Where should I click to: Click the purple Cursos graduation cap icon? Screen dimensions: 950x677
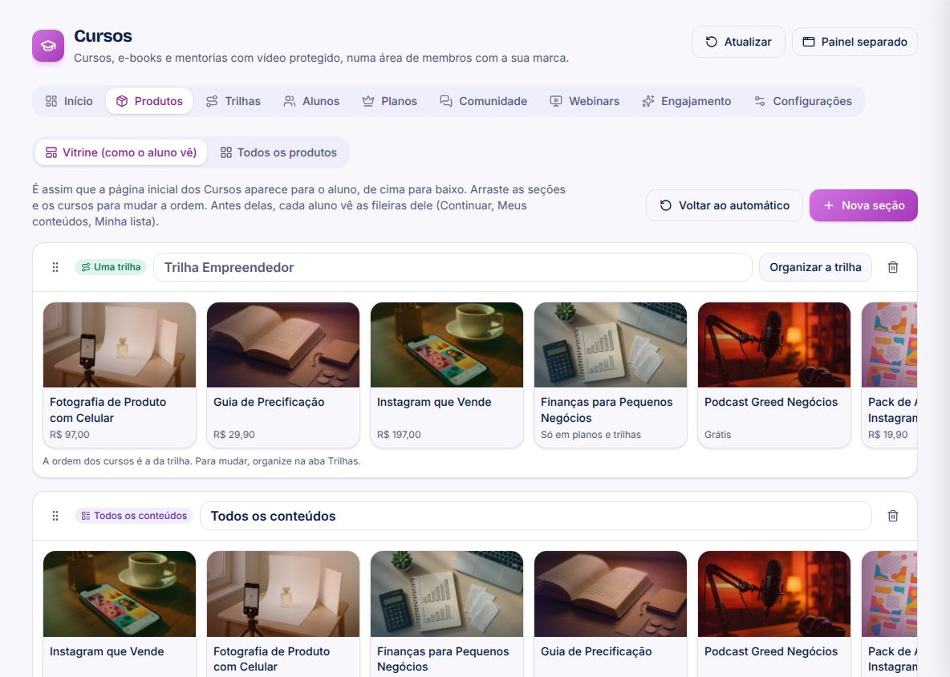tap(48, 46)
